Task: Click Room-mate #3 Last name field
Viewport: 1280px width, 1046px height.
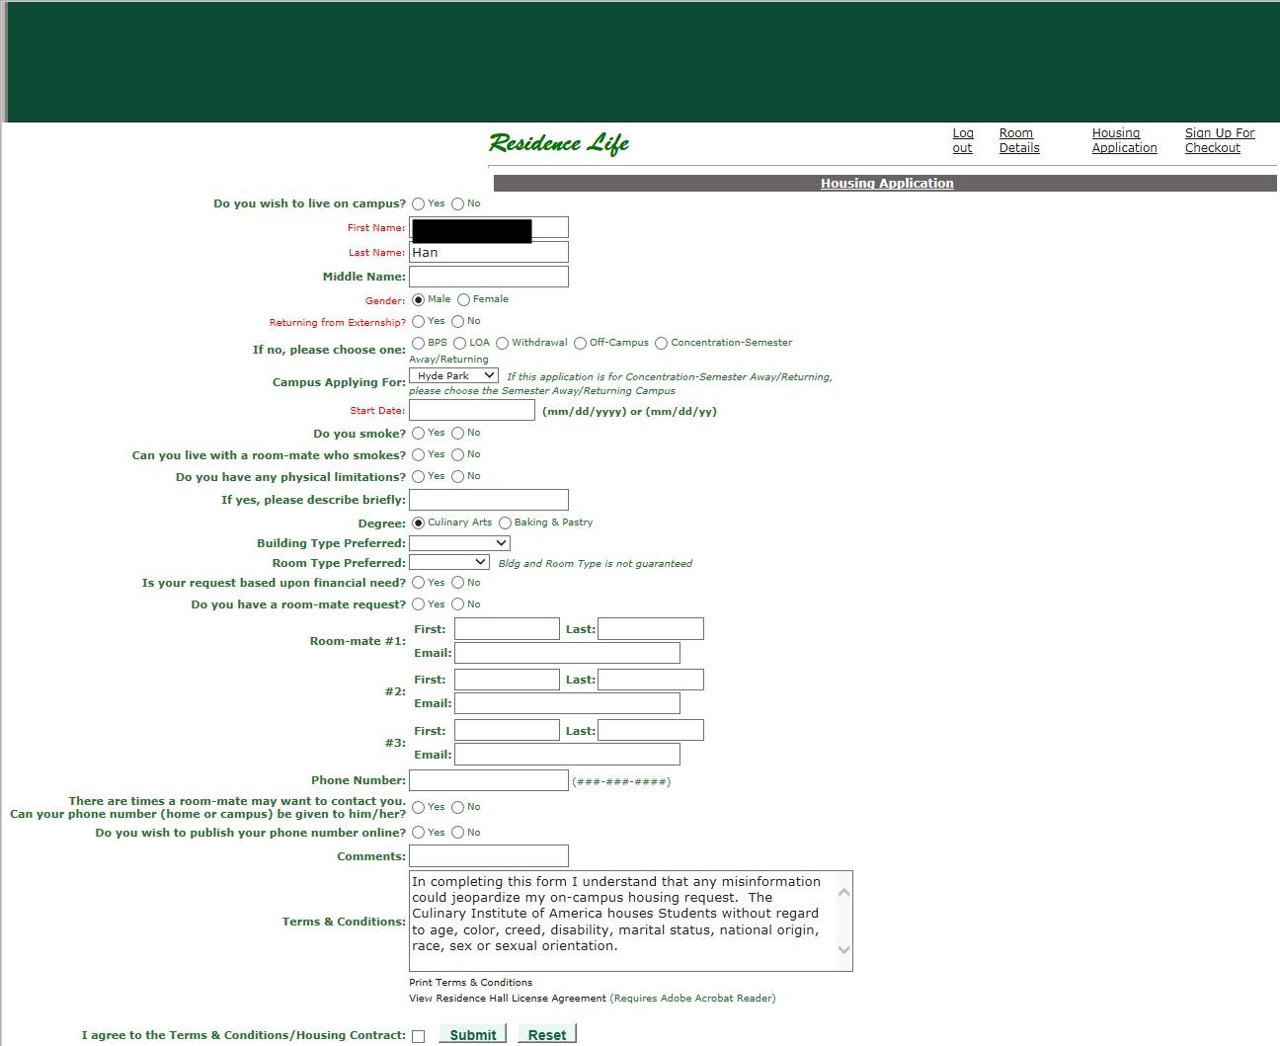Action: (x=651, y=730)
